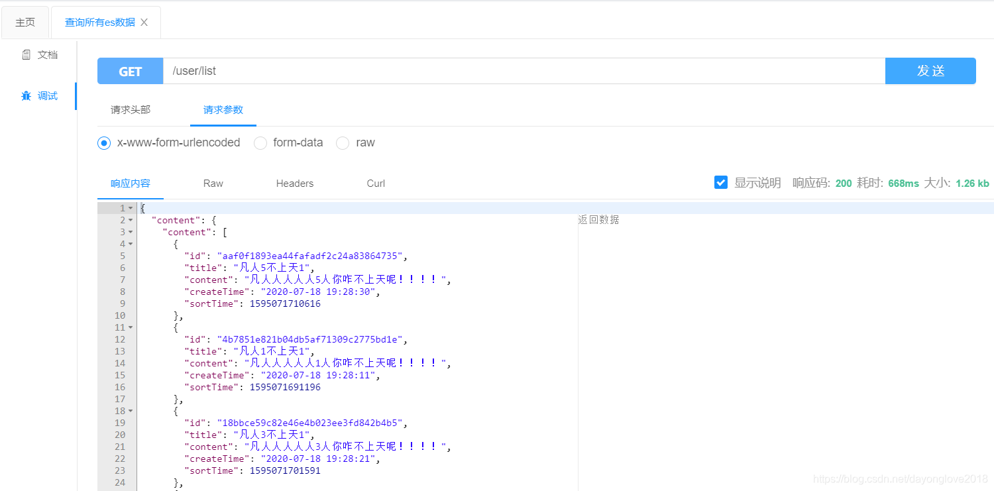Click the document icon beside 文档
The height and width of the screenshot is (491, 994).
point(27,55)
